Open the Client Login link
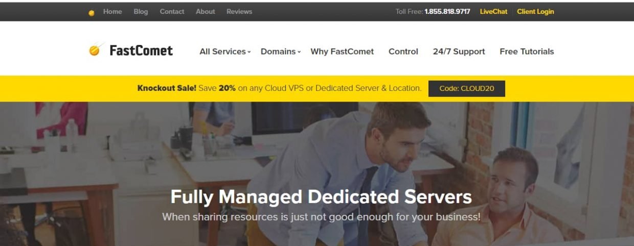 [x=535, y=11]
